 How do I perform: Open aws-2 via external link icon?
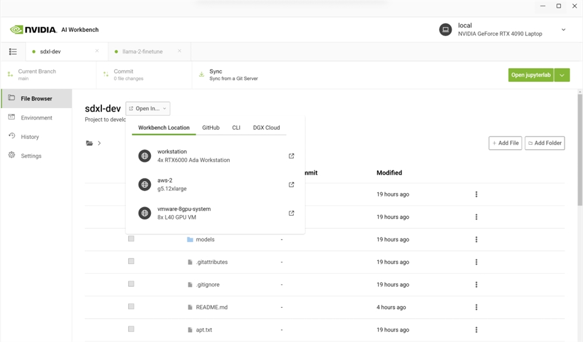pyautogui.click(x=291, y=184)
